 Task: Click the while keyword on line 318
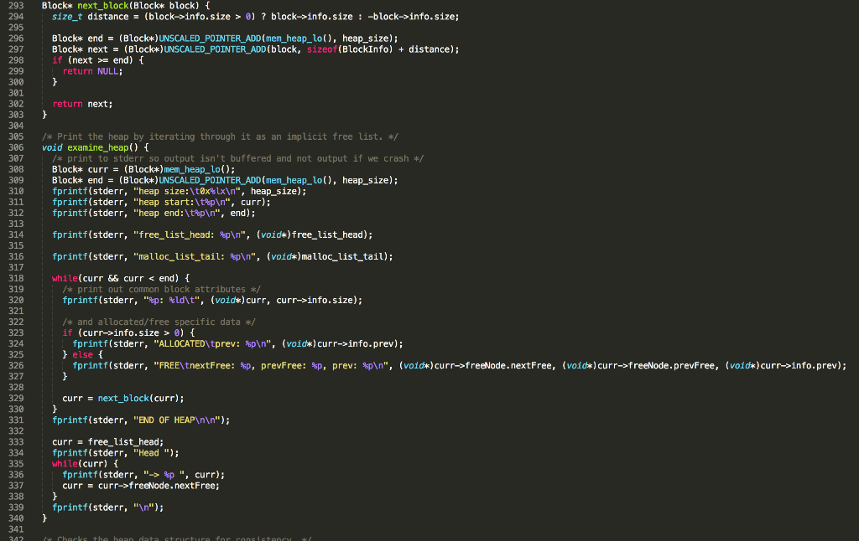(64, 278)
